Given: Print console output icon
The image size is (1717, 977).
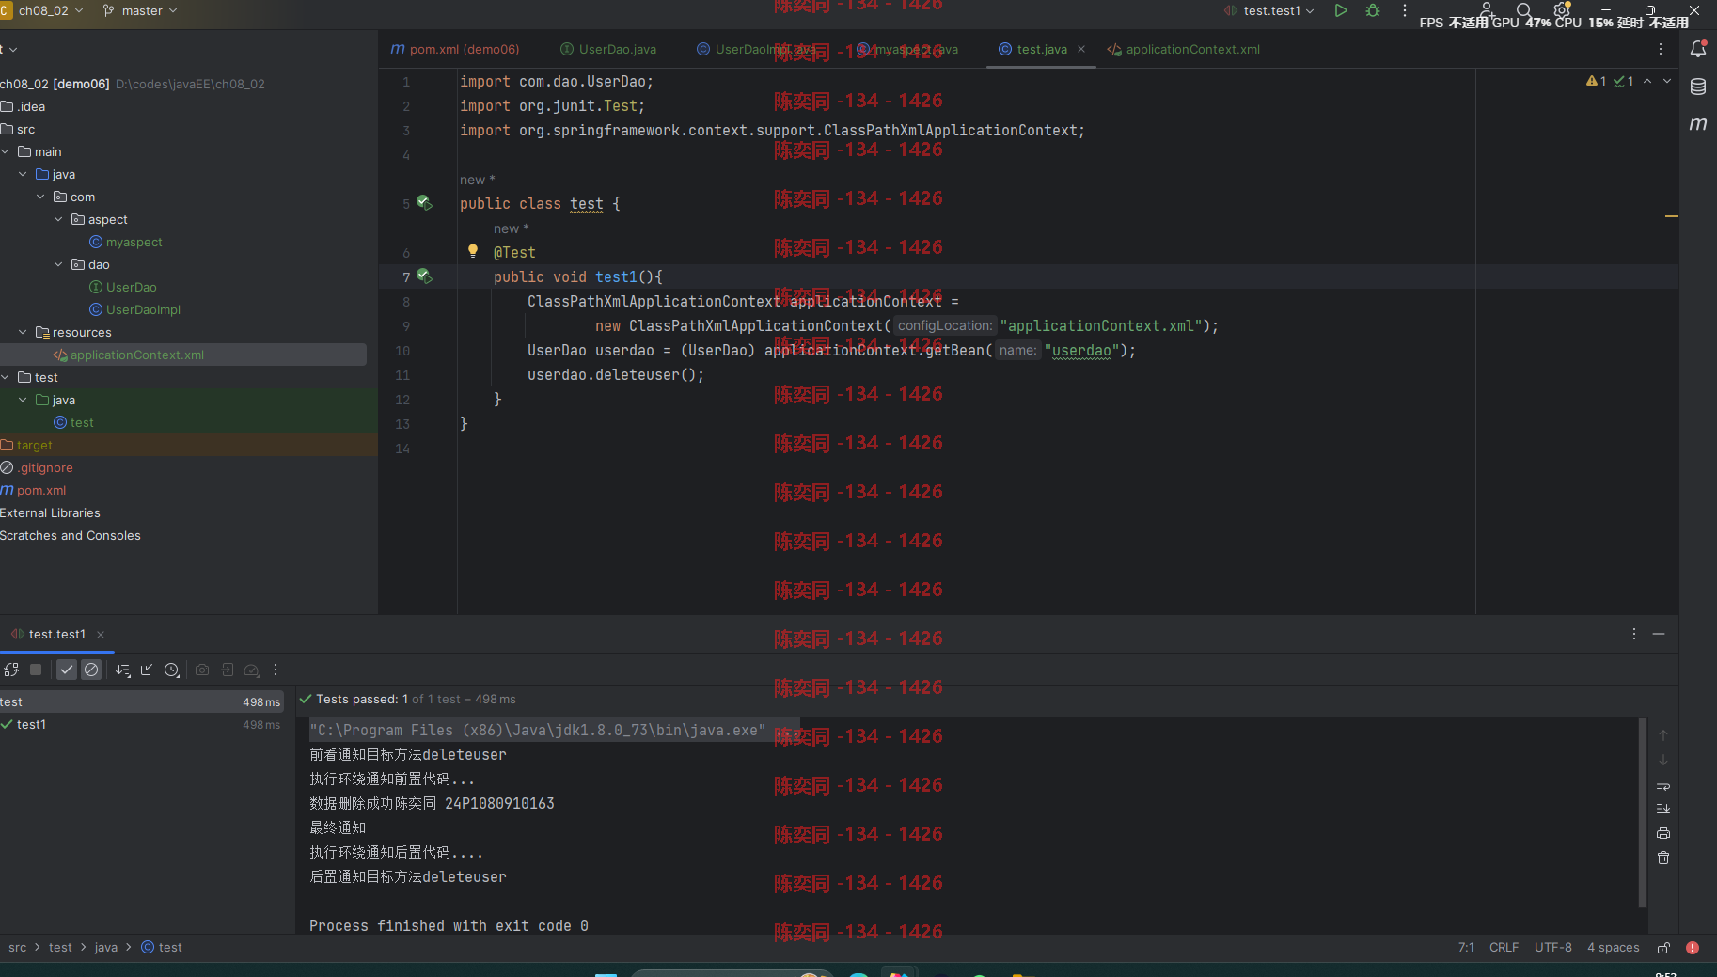Looking at the screenshot, I should pyautogui.click(x=1663, y=833).
